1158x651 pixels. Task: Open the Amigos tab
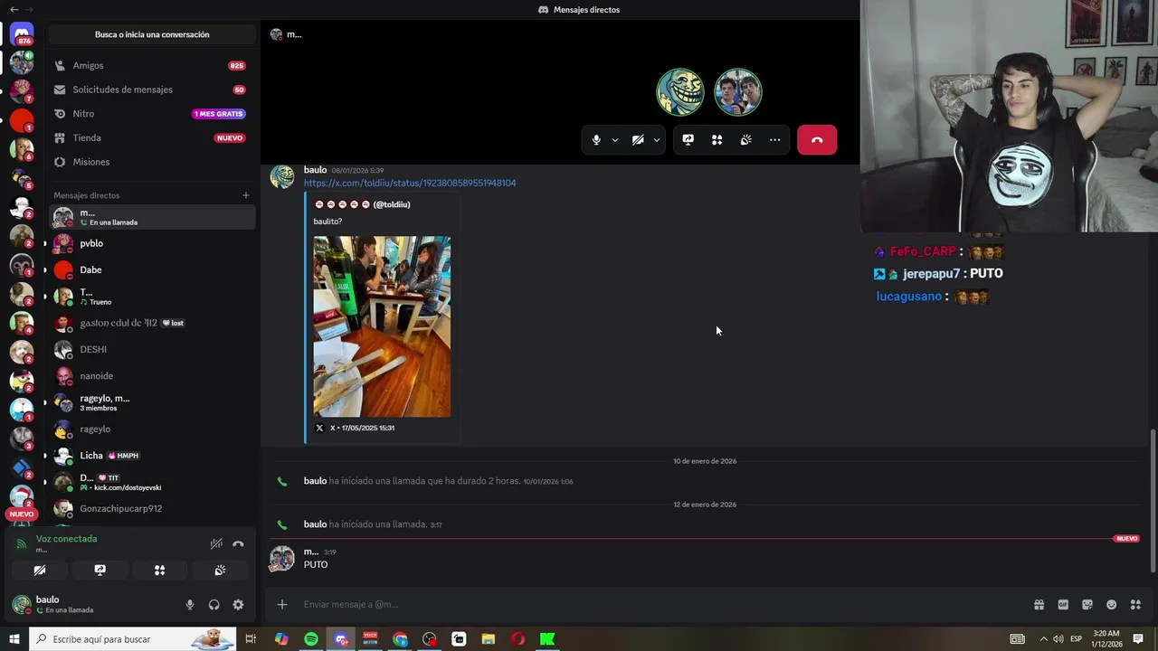click(x=152, y=65)
